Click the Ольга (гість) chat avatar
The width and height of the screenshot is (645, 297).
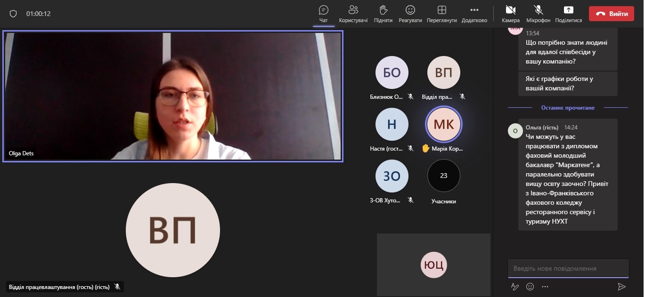(515, 130)
